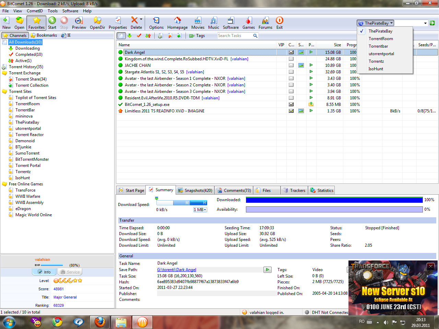
Task: Open the Tools menu
Action: (52, 11)
